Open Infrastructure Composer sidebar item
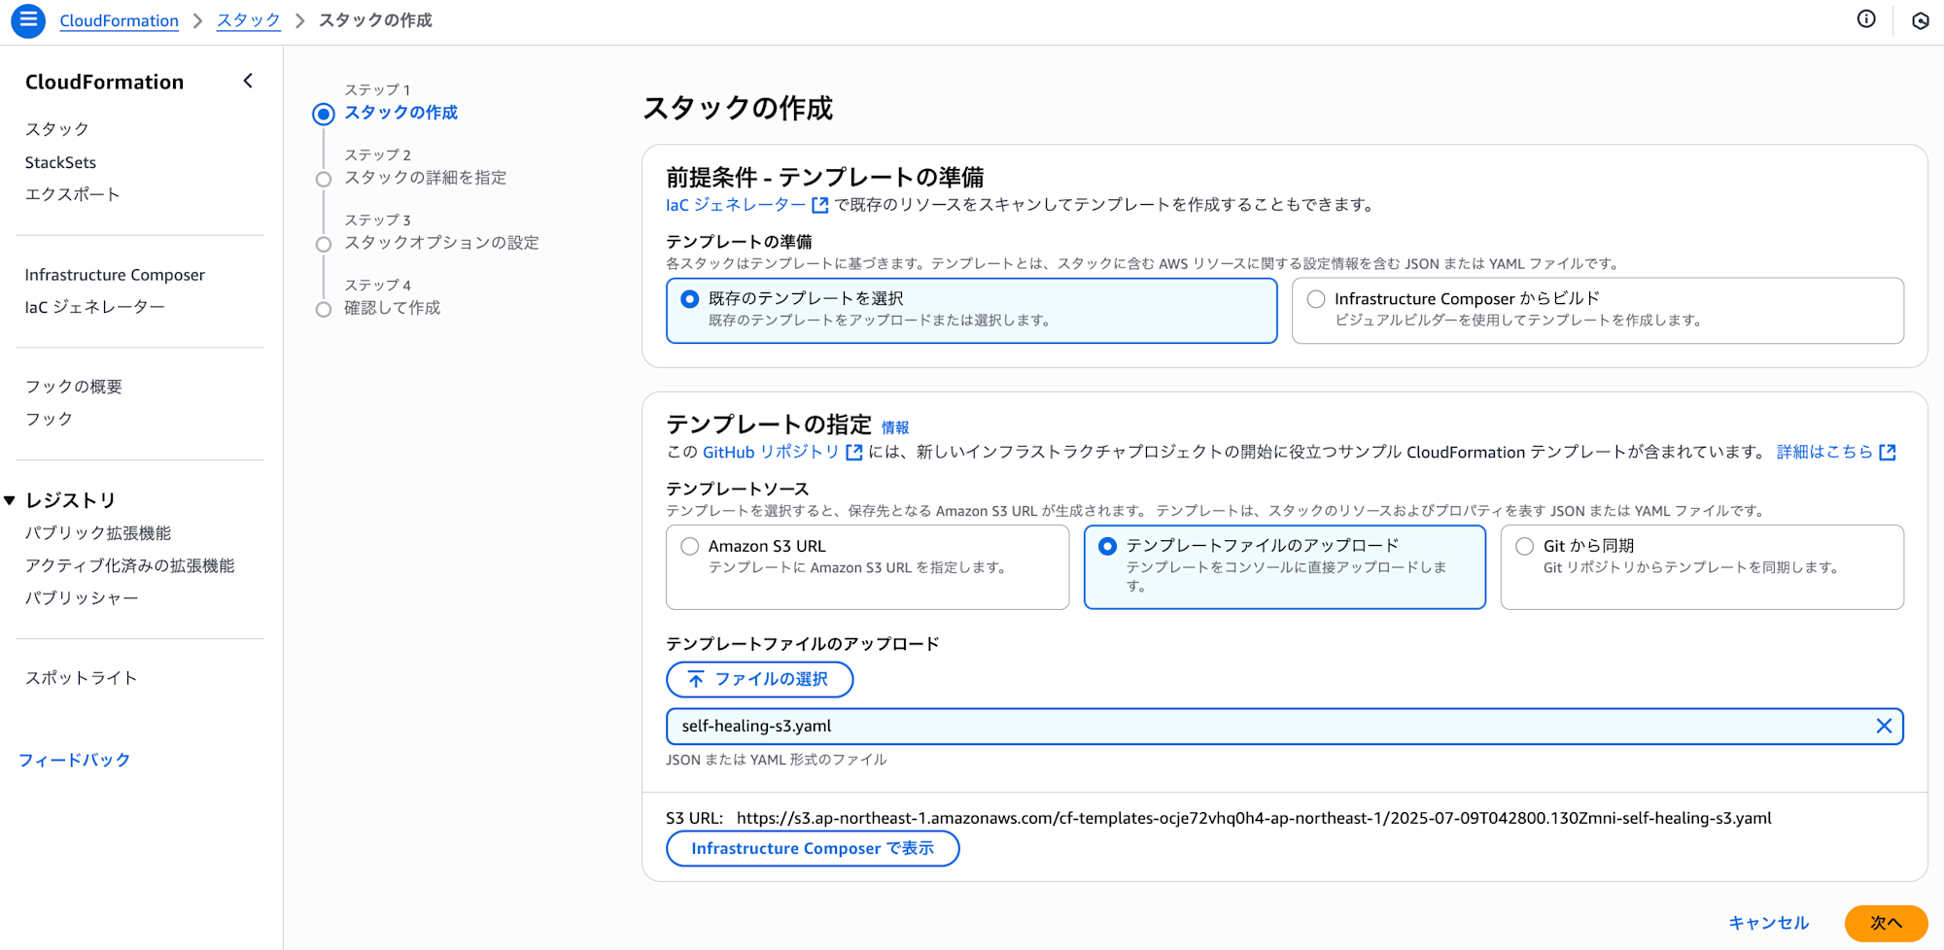The image size is (1944, 950). point(115,275)
